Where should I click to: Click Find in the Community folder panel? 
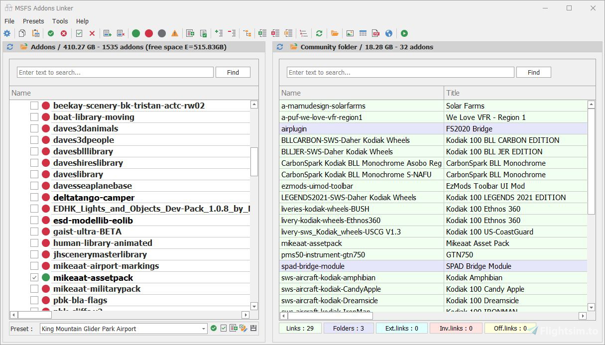(x=534, y=72)
